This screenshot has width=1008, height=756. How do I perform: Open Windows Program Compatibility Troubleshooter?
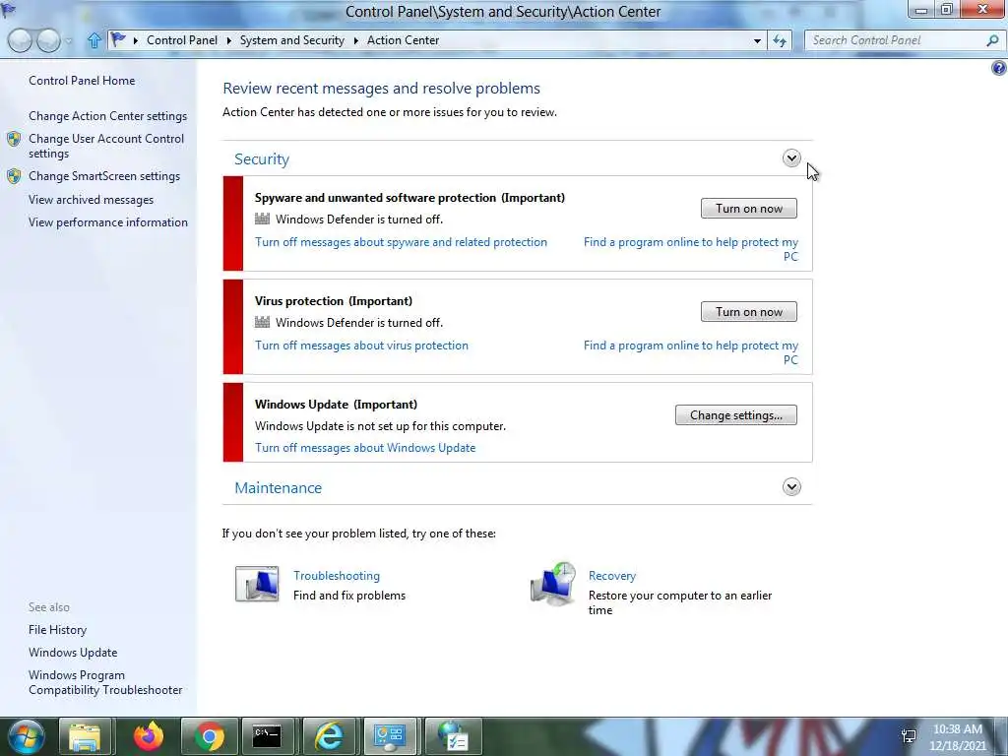tap(105, 683)
